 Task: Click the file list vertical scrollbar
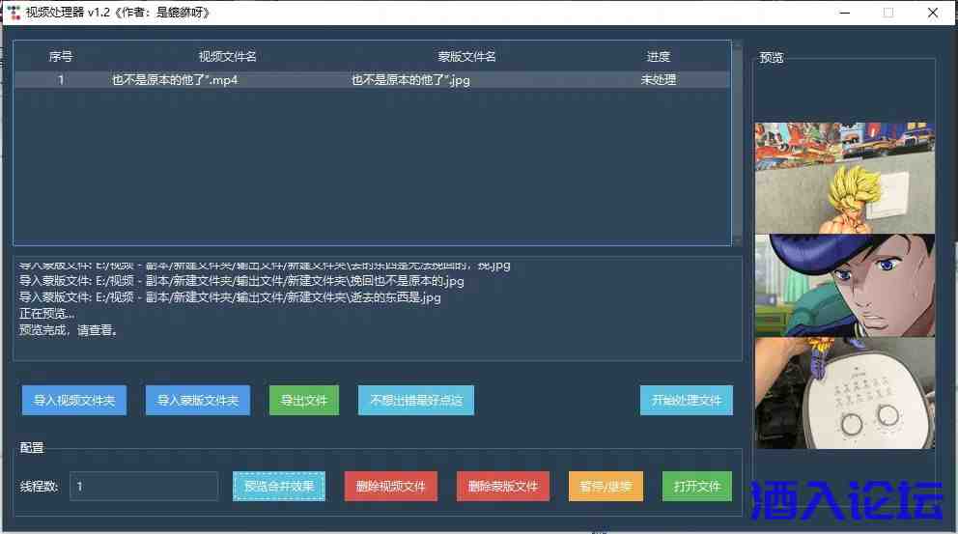click(x=738, y=145)
